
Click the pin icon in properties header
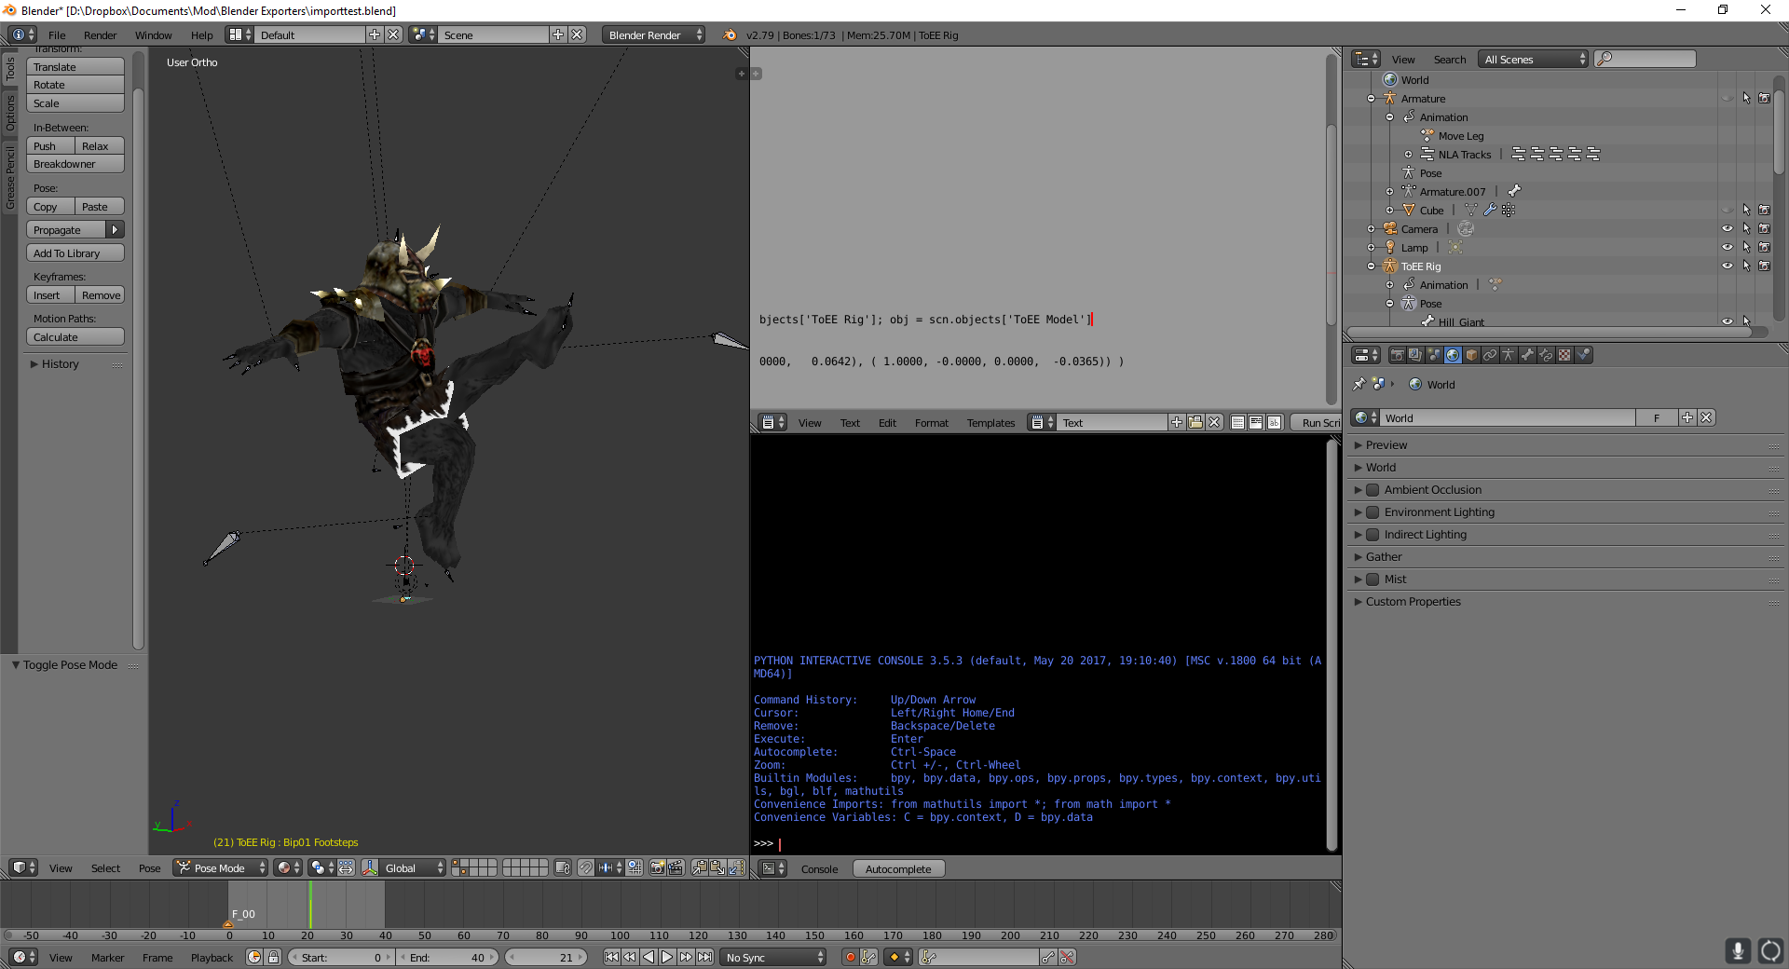(x=1359, y=384)
